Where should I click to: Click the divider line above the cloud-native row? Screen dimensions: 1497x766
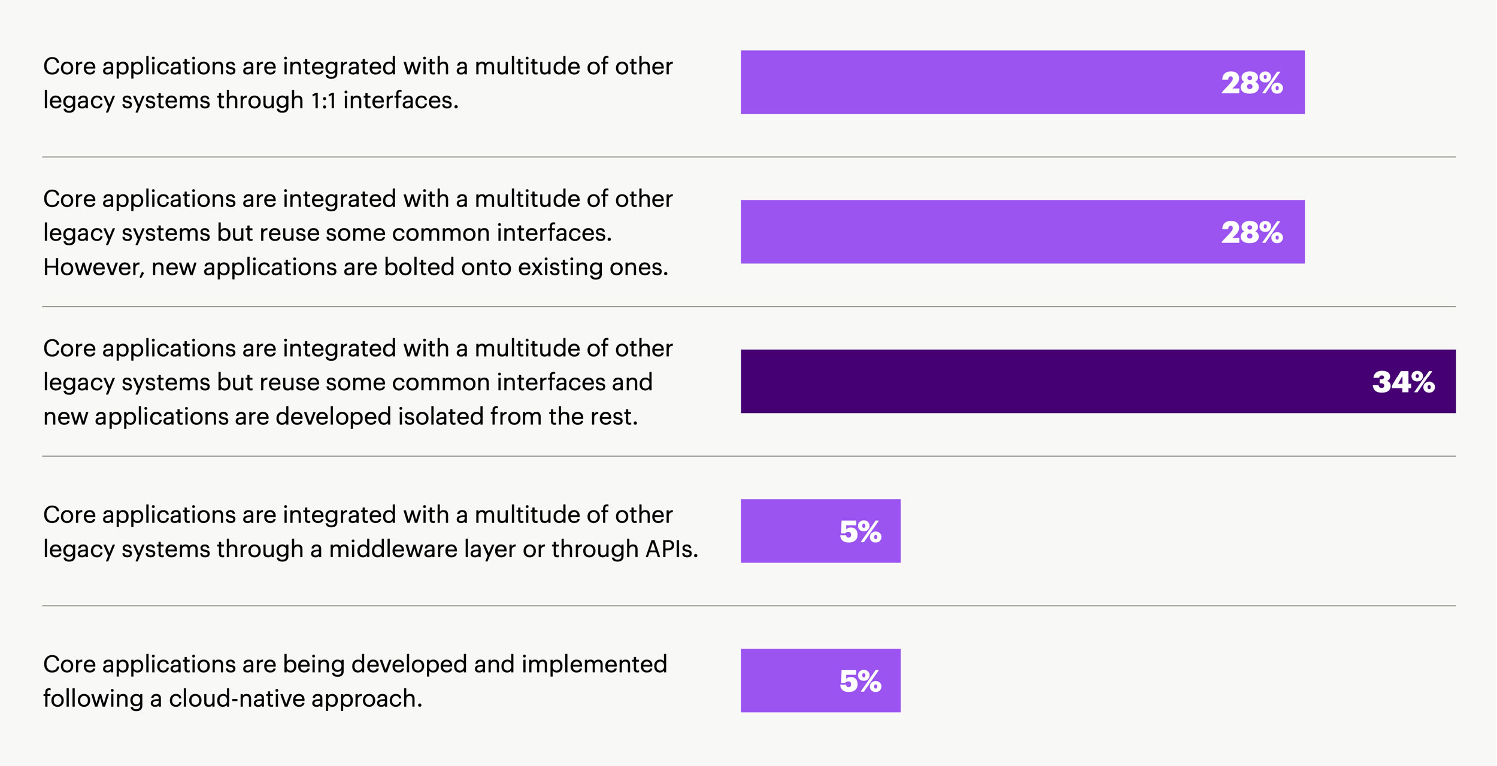point(748,606)
